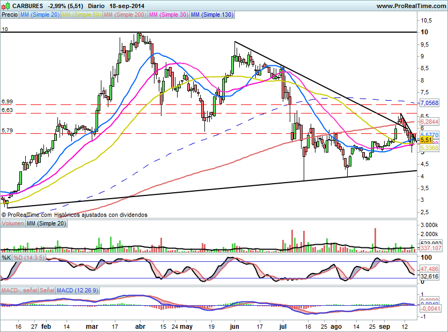Screen dimensions: 448x332
Task: Click the abr month on time axis
Action: 140,326
